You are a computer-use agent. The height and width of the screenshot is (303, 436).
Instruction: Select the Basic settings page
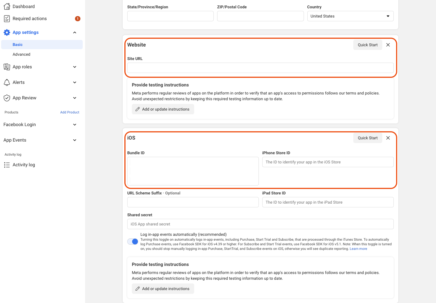click(42, 45)
